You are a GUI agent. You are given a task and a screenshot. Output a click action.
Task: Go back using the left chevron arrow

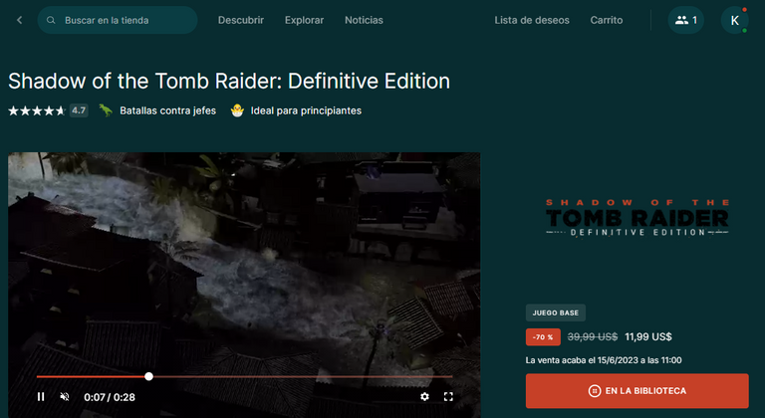coord(20,20)
